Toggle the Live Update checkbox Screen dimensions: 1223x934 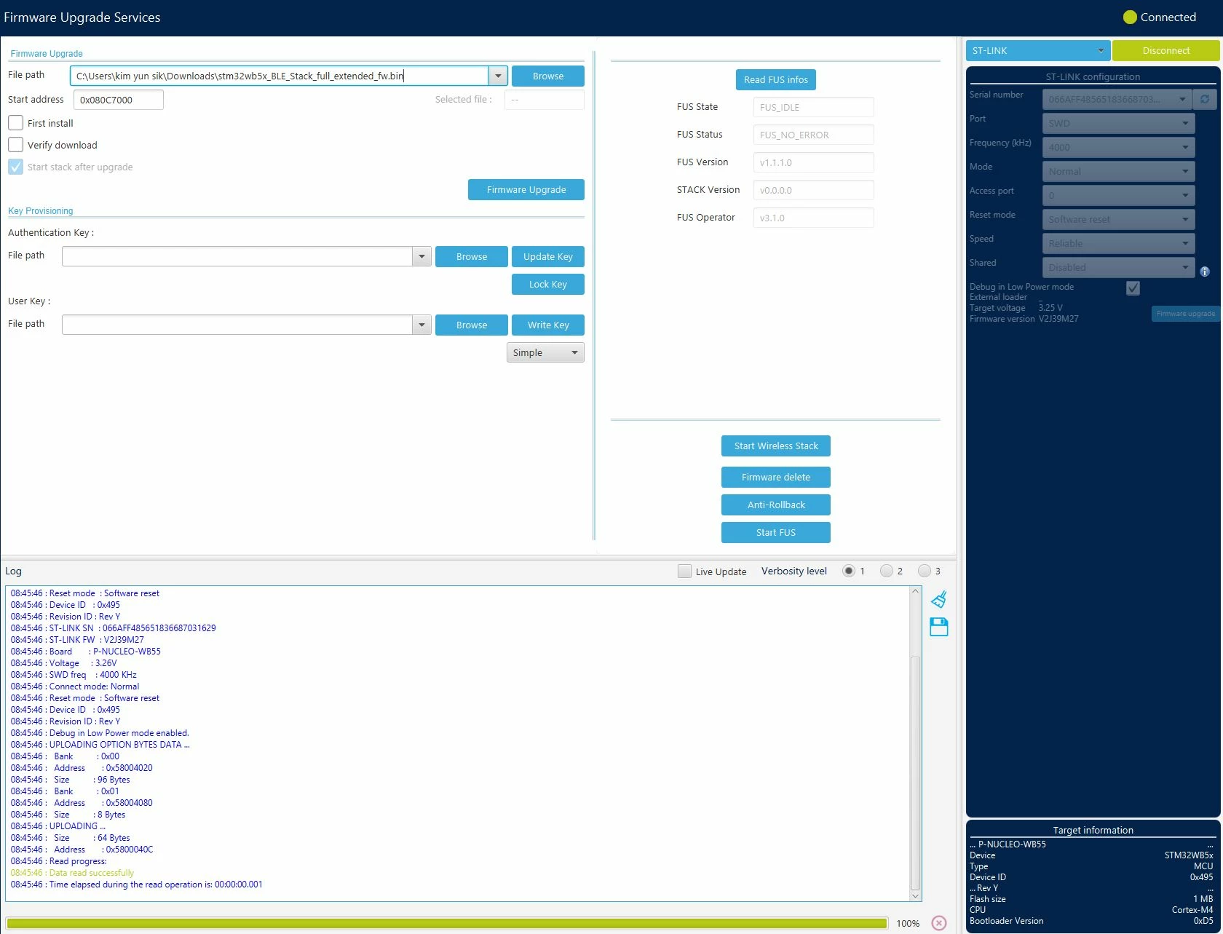tap(684, 571)
